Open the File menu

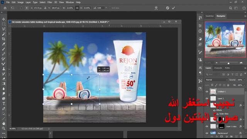coord(8,2)
